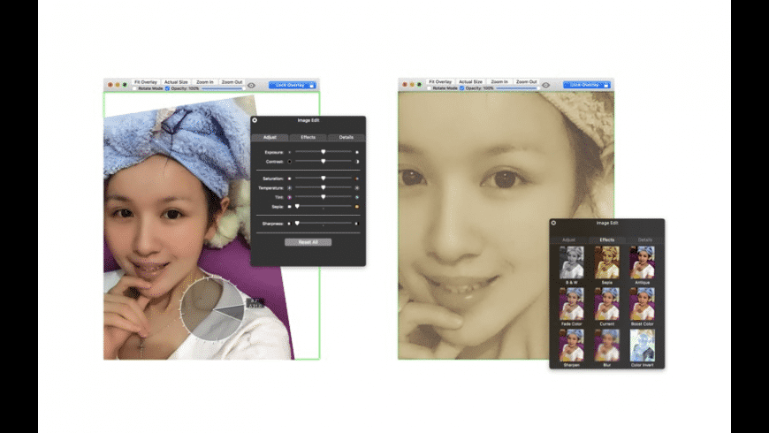Click the Sepia slider handle
Image resolution: width=769 pixels, height=433 pixels.
pos(297,206)
